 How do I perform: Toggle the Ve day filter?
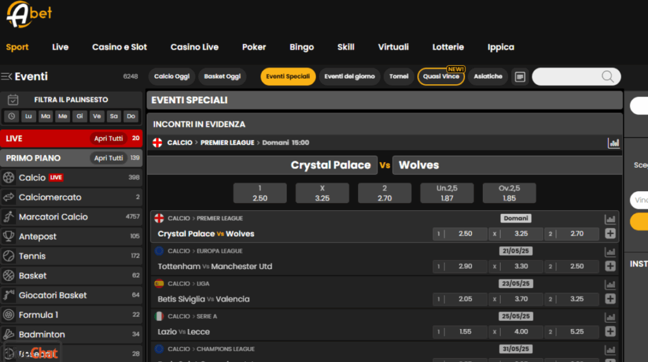pos(97,116)
